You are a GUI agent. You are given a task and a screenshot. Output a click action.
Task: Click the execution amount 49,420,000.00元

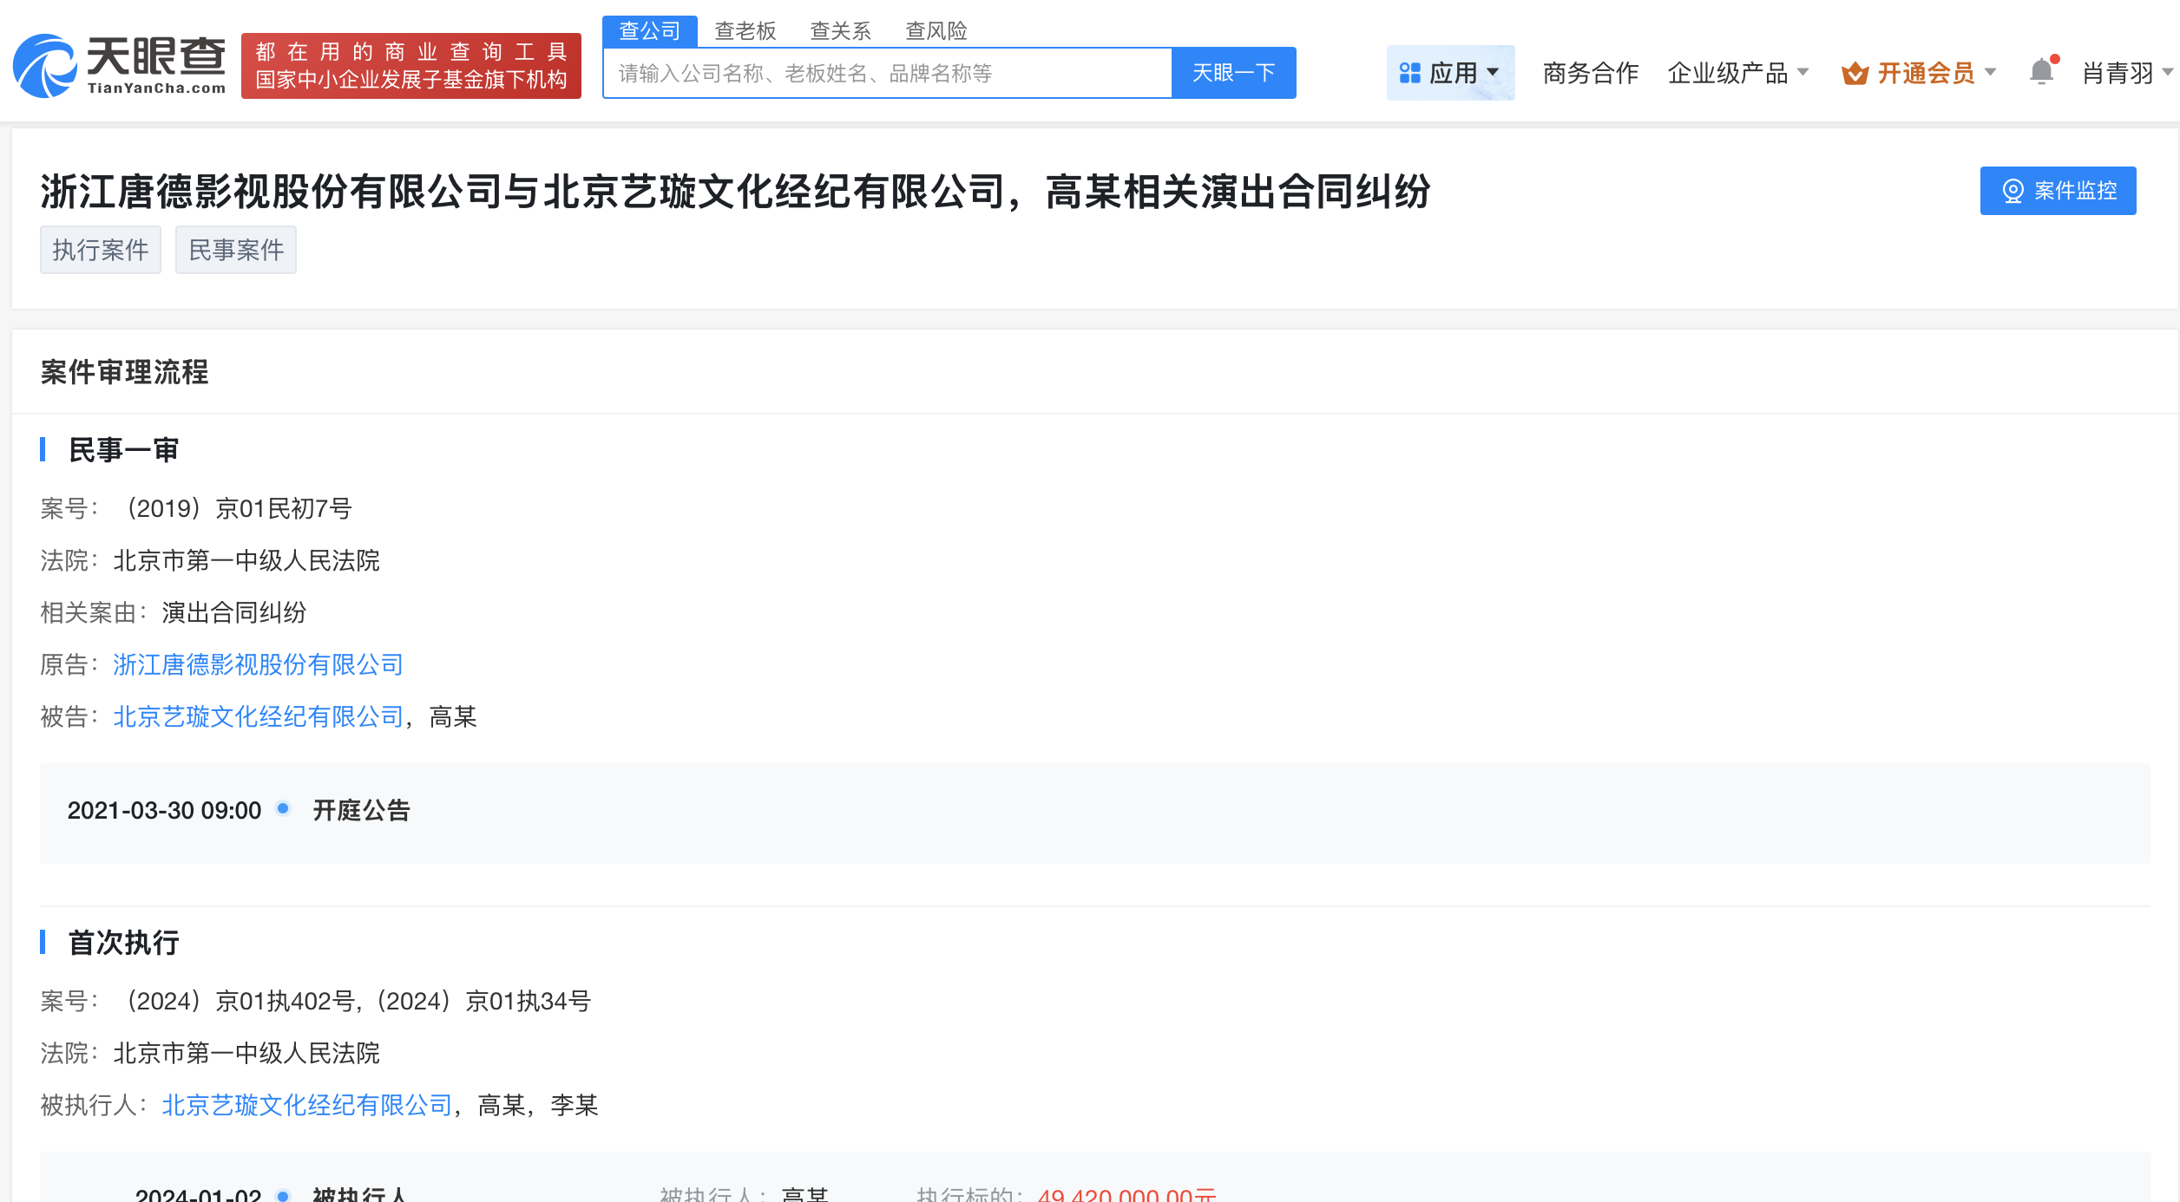pyautogui.click(x=1126, y=1193)
